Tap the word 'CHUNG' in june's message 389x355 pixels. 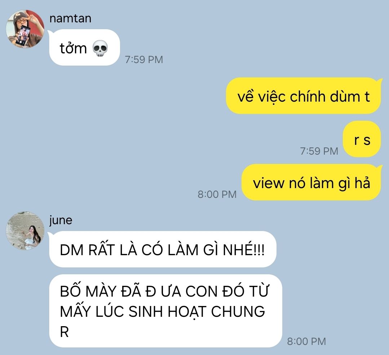click(238, 311)
